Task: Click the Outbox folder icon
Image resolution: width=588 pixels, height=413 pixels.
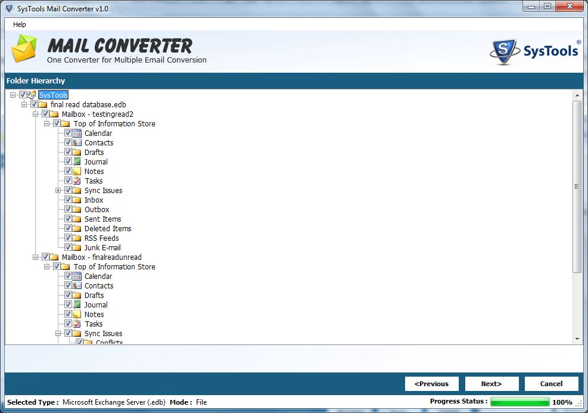Action: tap(77, 209)
